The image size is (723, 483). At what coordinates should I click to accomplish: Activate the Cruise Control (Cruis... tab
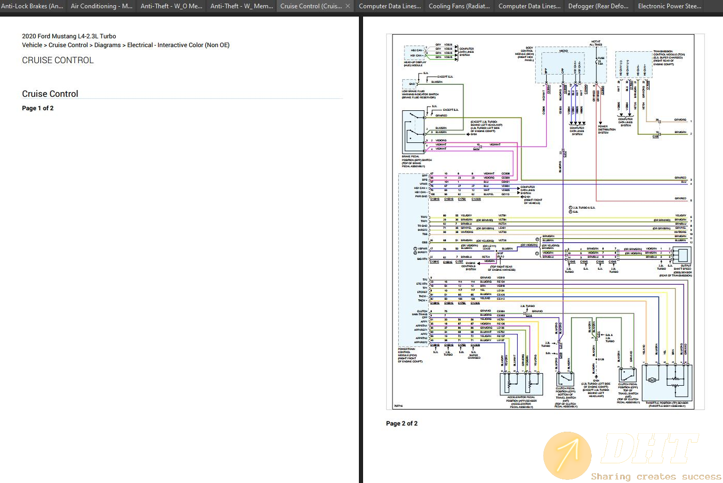coord(311,6)
